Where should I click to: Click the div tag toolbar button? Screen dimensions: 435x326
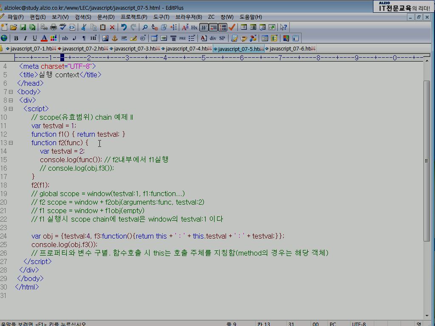213,38
